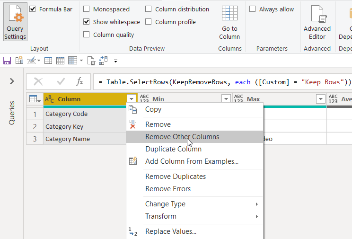Choose Remove Other Columns from context menu

click(182, 137)
